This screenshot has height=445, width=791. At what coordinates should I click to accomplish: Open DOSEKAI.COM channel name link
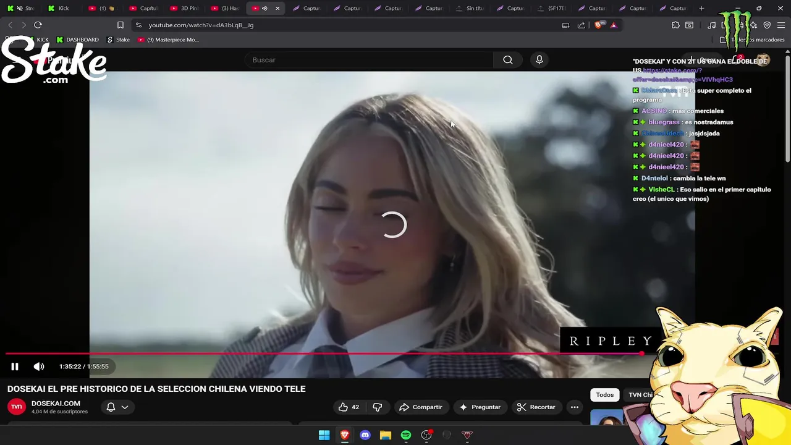pyautogui.click(x=56, y=404)
